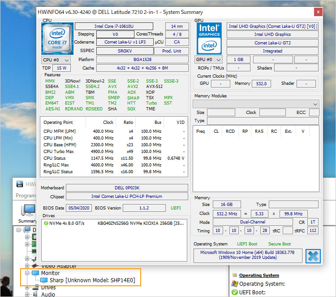Expand the CPU chip tree node

pyautogui.click(x=27, y=237)
